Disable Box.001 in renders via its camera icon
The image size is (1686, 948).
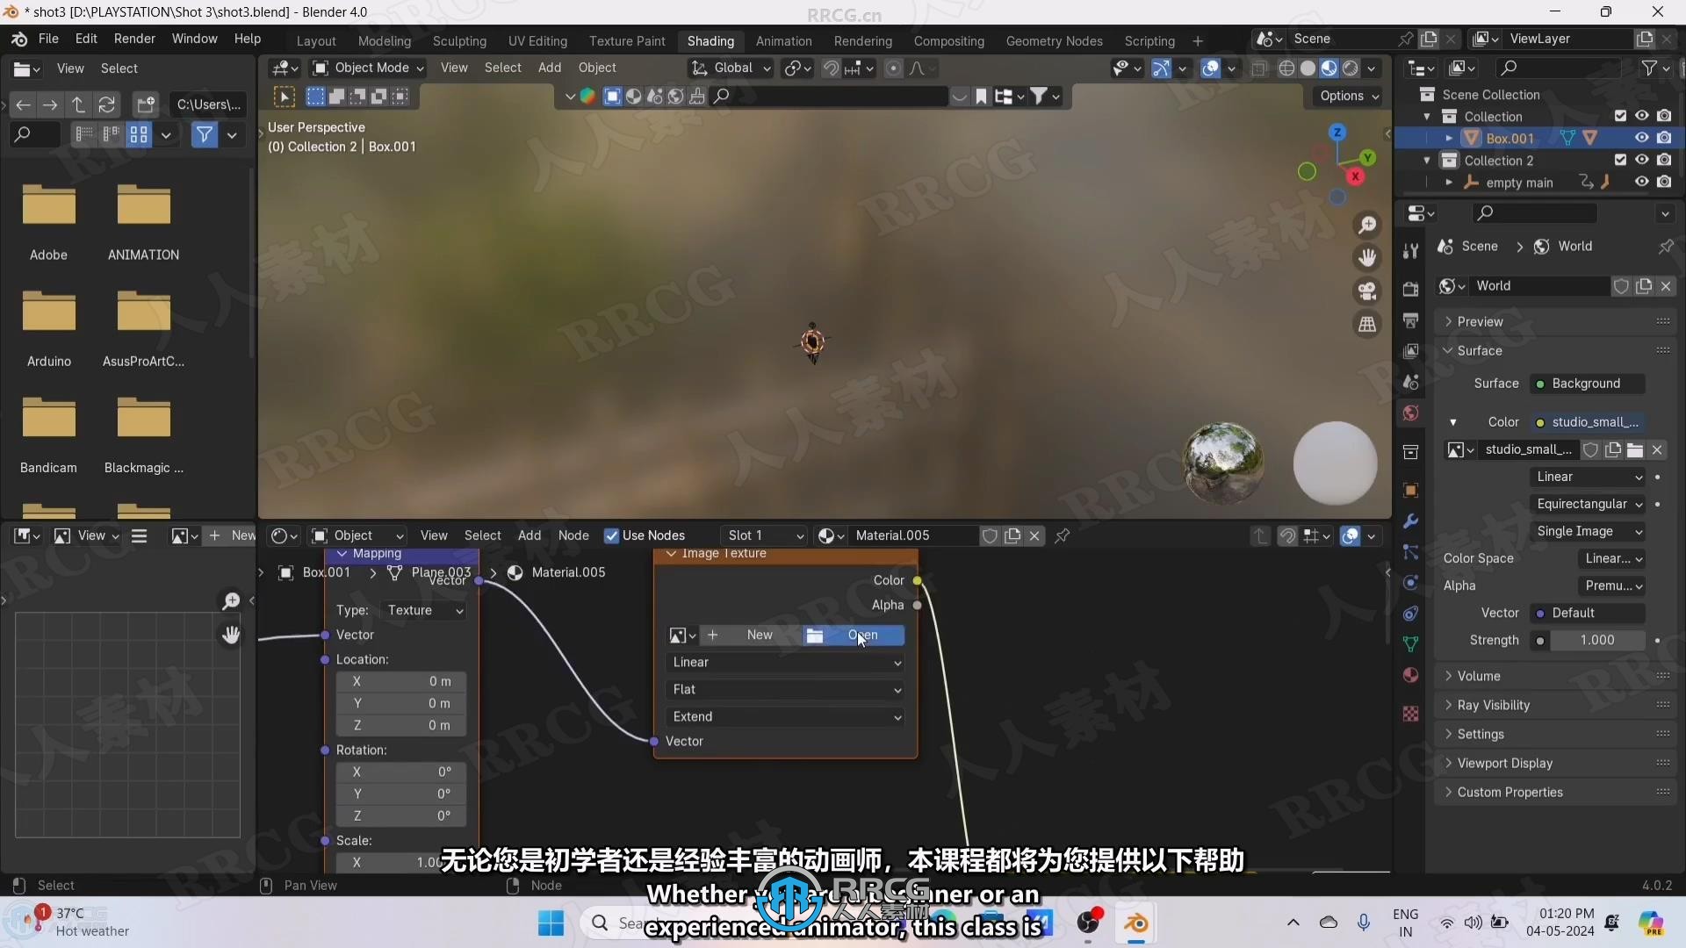1664,138
